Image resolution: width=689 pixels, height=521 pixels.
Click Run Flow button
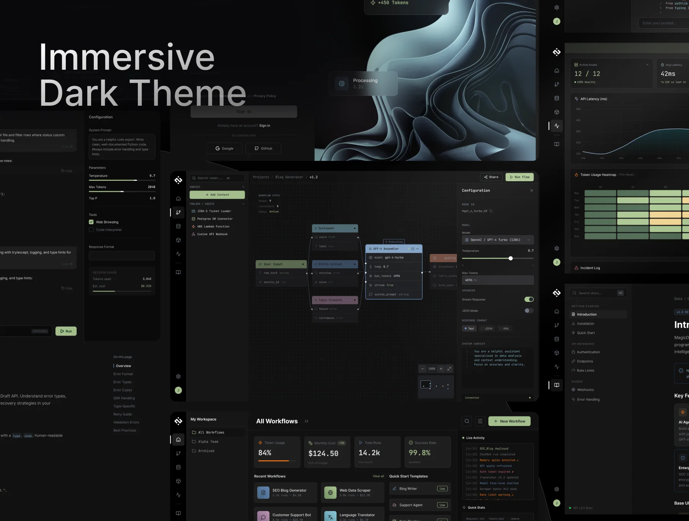(x=519, y=177)
